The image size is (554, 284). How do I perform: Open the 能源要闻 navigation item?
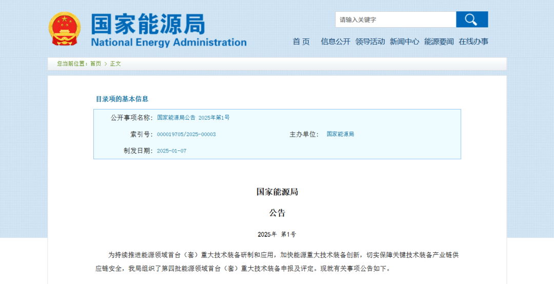pyautogui.click(x=439, y=41)
